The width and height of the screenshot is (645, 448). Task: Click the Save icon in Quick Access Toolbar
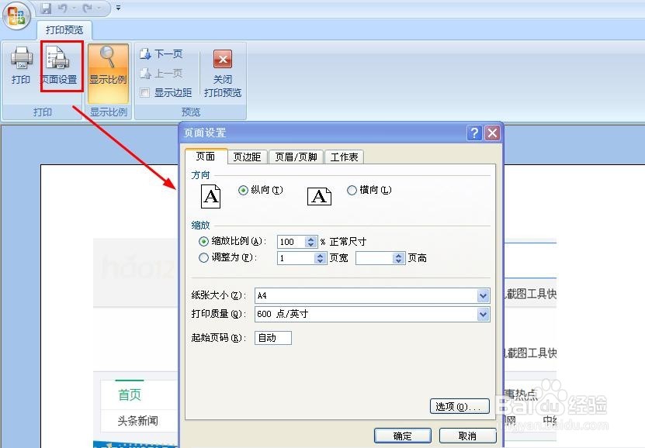[x=48, y=6]
